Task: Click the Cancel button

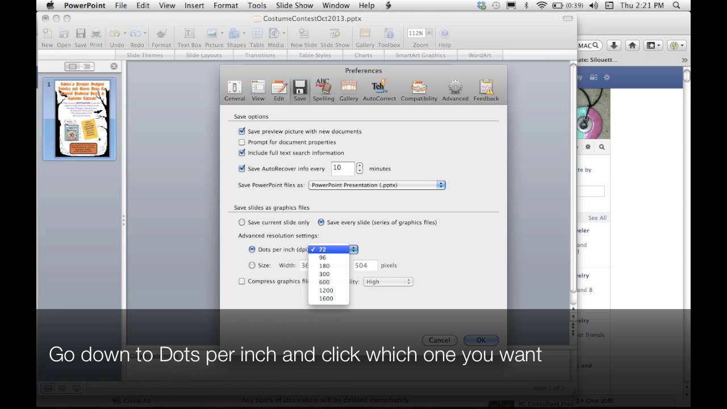Action: point(439,340)
